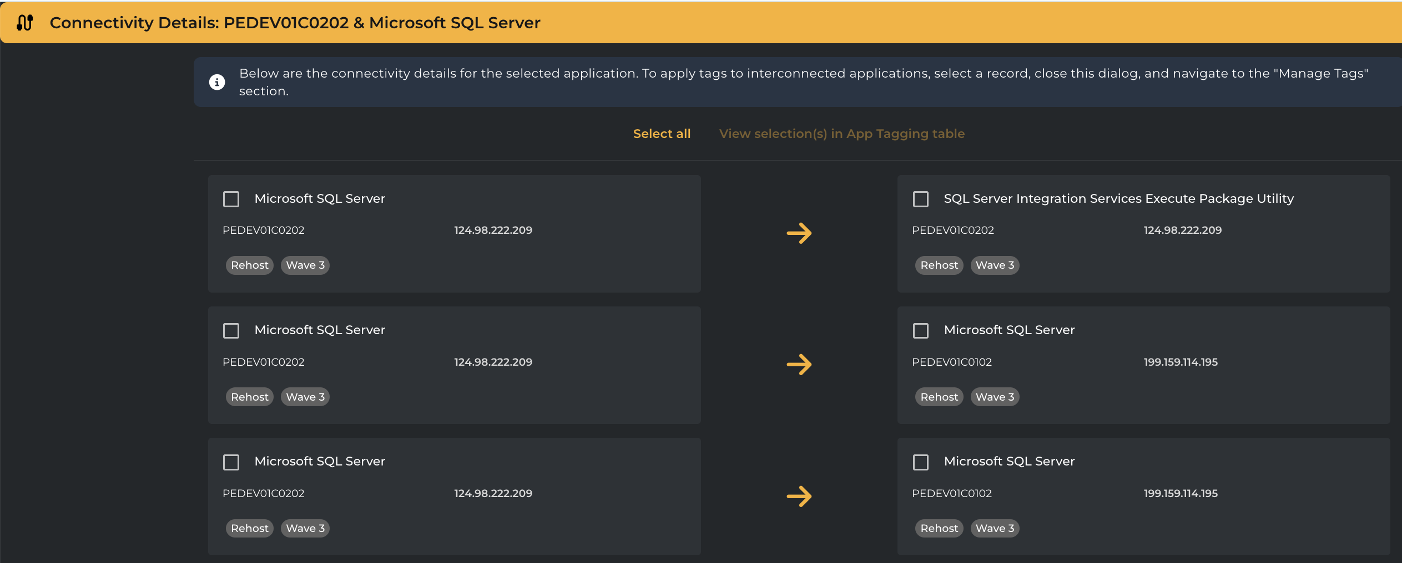
Task: Click the connectivity icon in the header
Action: click(25, 23)
